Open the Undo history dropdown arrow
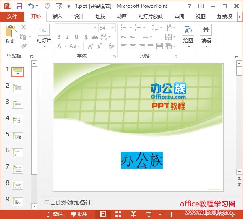Image resolution: width=243 pixels, height=219 pixels. [38, 6]
